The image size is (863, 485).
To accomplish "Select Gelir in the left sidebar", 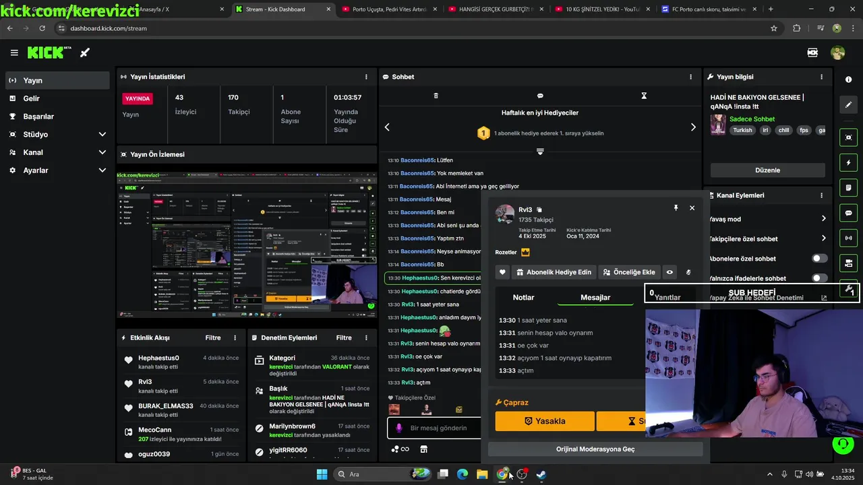I will (x=57, y=98).
